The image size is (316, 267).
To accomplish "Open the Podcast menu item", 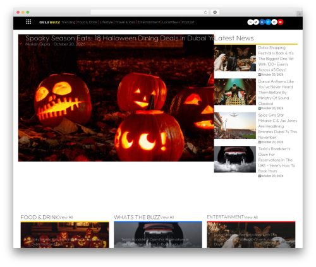I will point(188,22).
